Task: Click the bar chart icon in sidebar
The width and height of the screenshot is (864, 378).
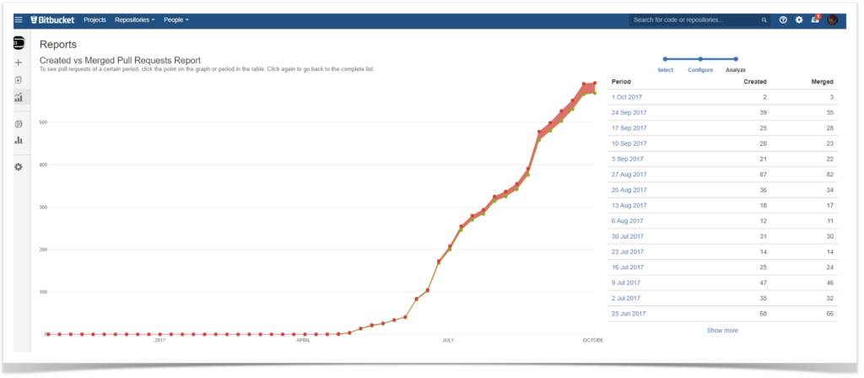Action: click(x=19, y=140)
